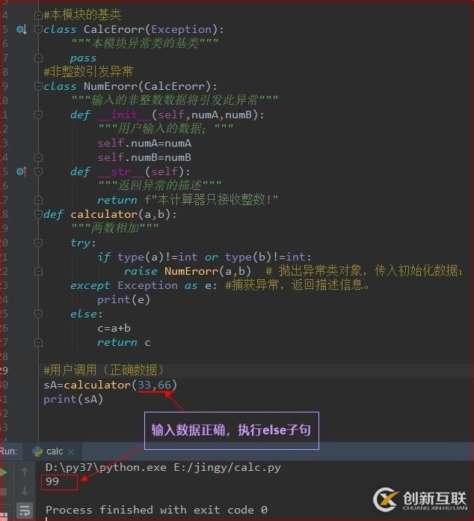Click the argument 66 in calculator call

(164, 385)
